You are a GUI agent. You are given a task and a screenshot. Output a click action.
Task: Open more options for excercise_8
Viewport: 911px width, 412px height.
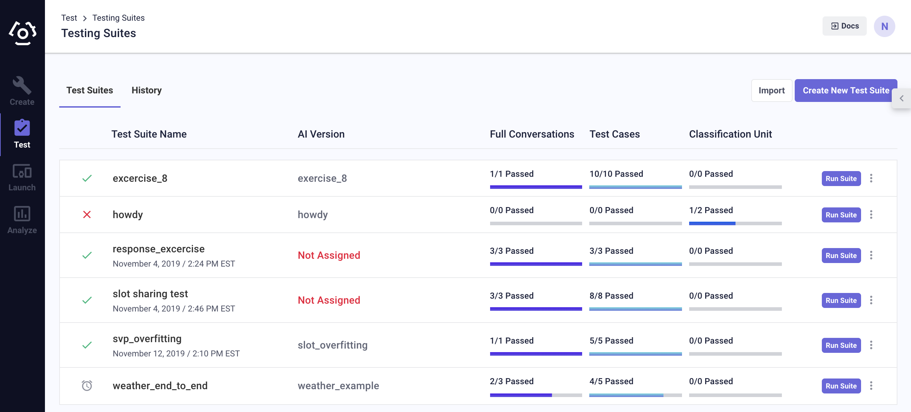[871, 178]
